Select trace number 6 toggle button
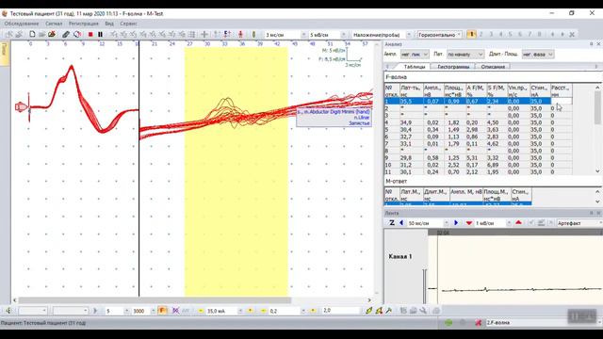This screenshot has width=603, height=339. (x=519, y=34)
